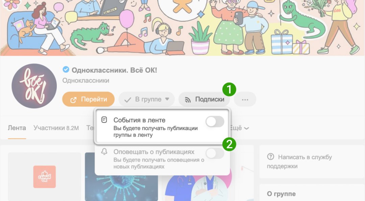Open the virus image post thumbnail
Image resolution: width=365 pixels, height=201 pixels.
[121, 177]
